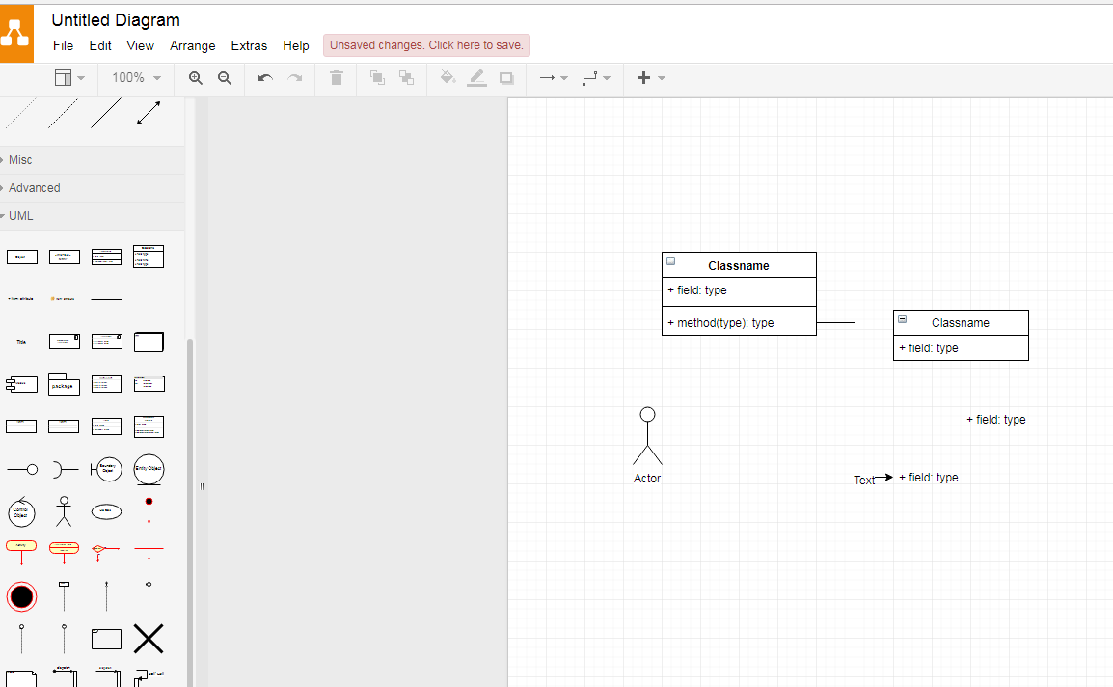Viewport: 1113px width, 687px height.
Task: Collapse the first Classname class box
Action: tap(671, 261)
